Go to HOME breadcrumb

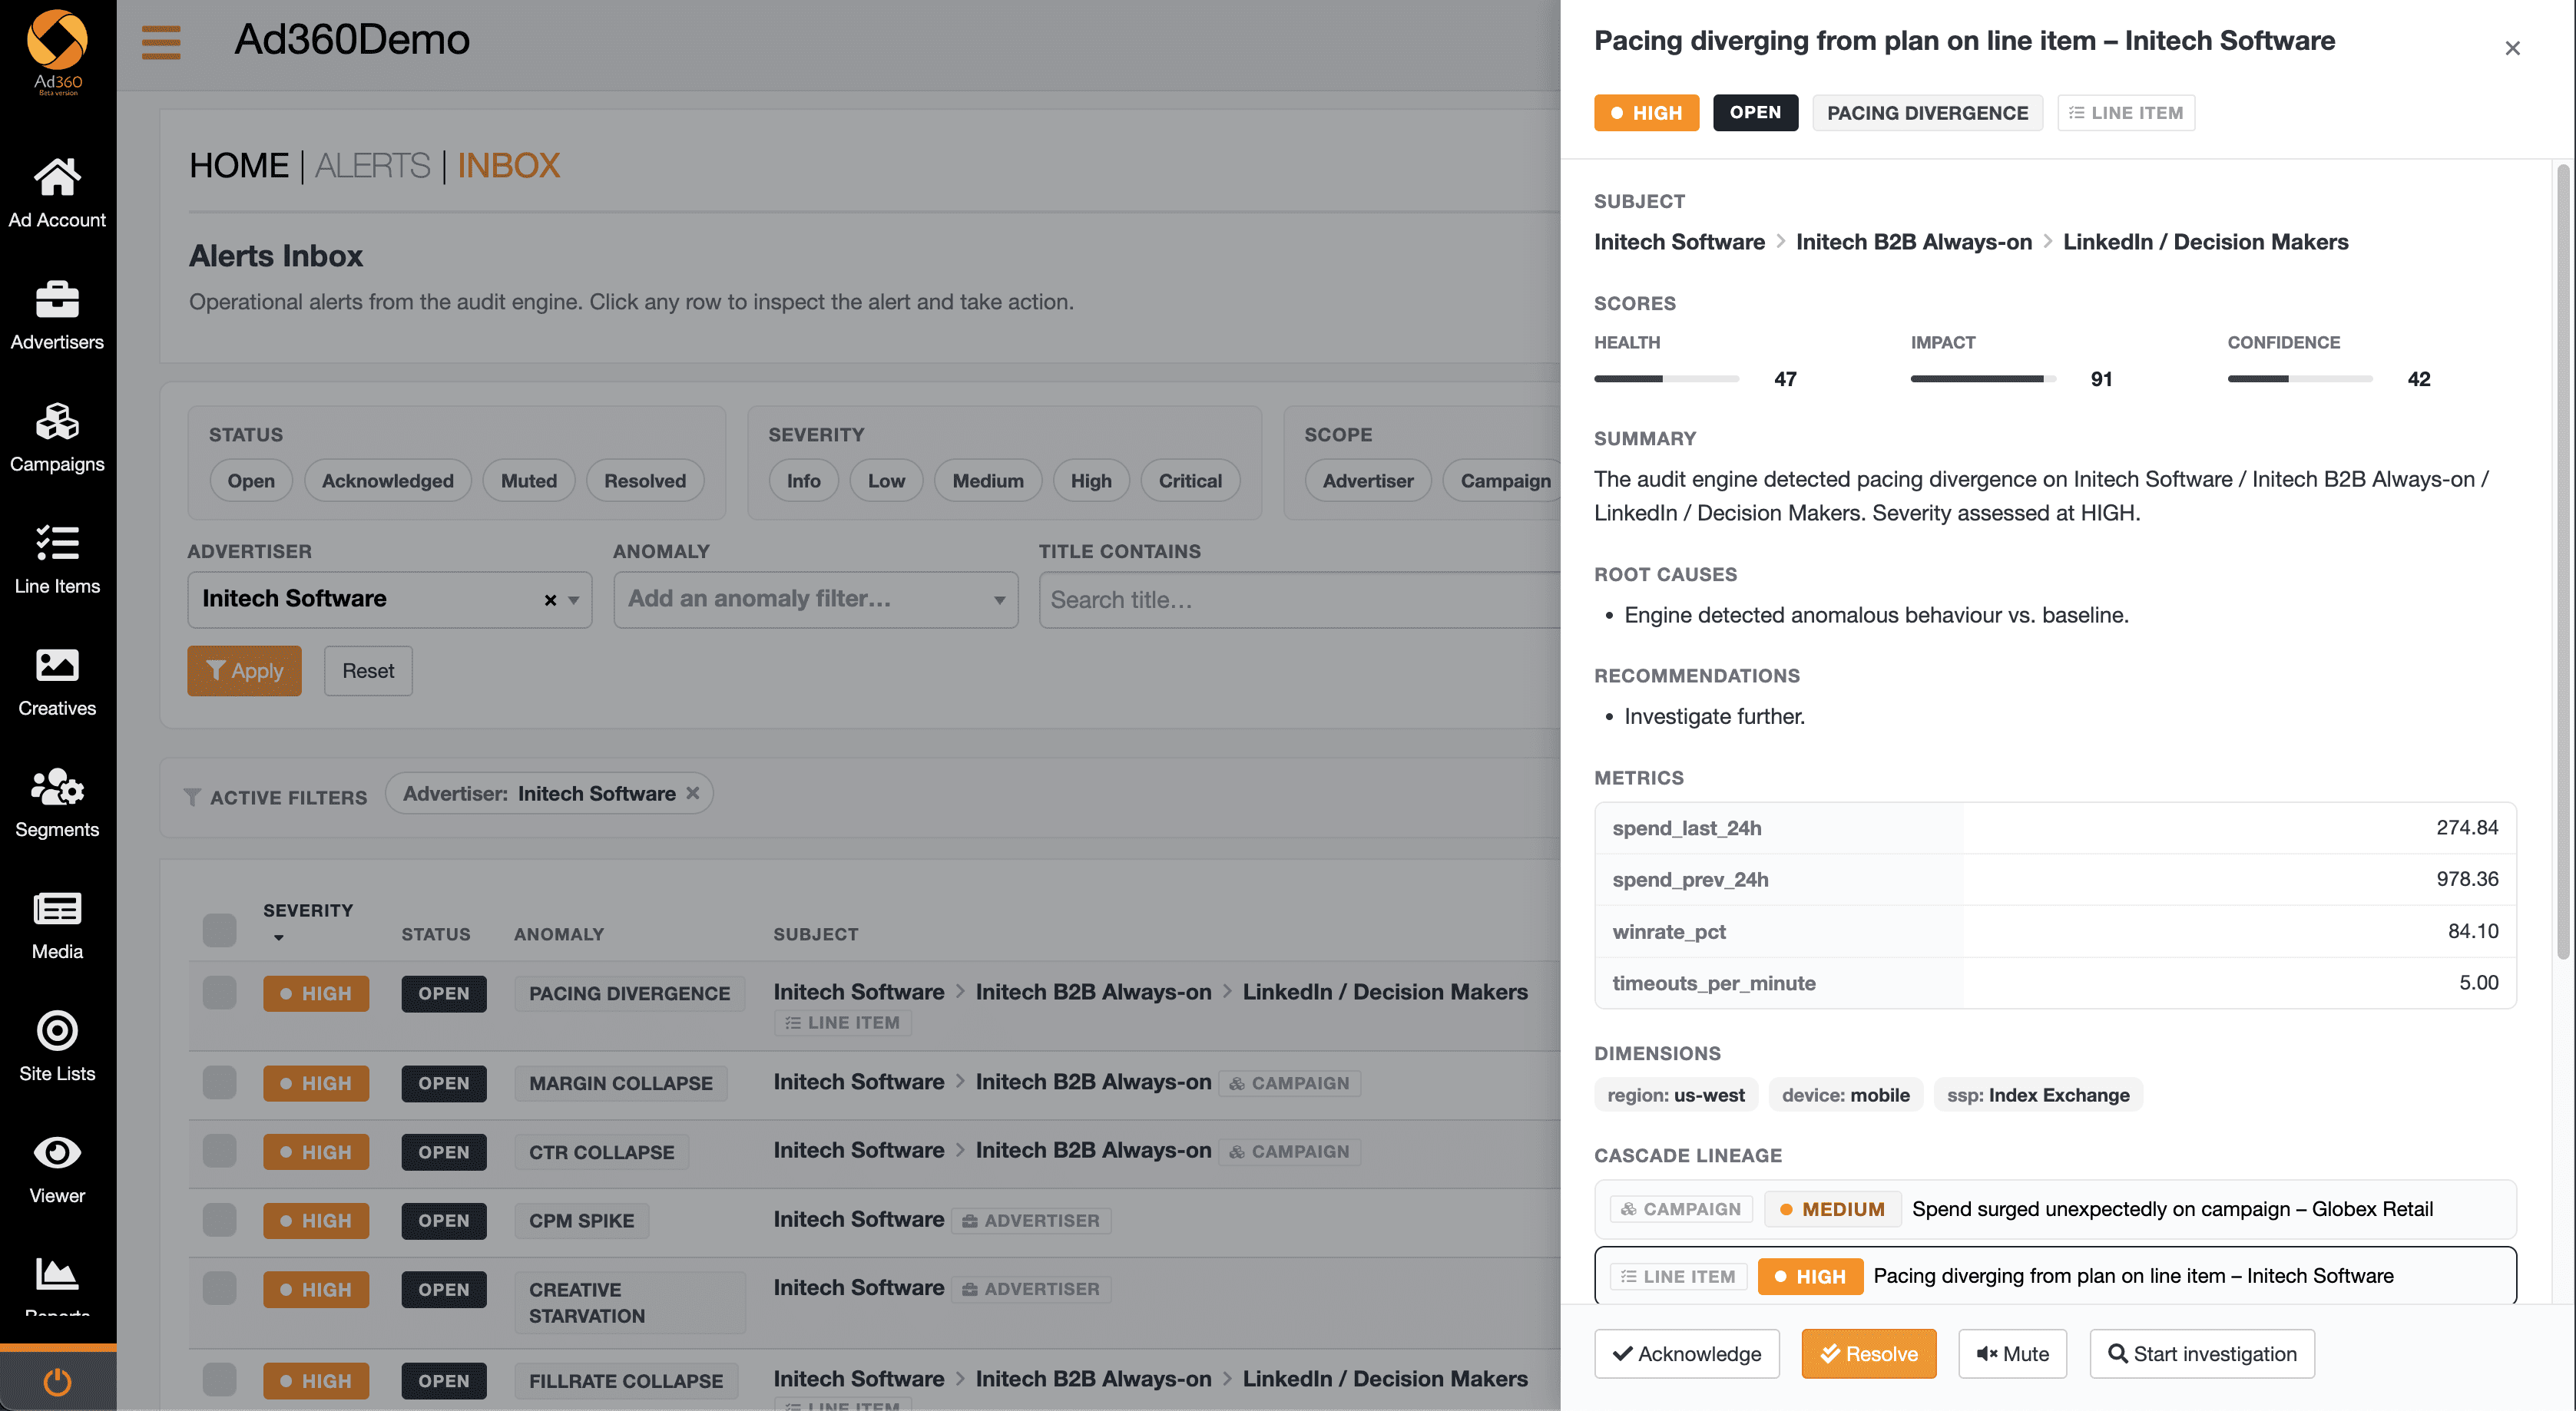pos(239,166)
